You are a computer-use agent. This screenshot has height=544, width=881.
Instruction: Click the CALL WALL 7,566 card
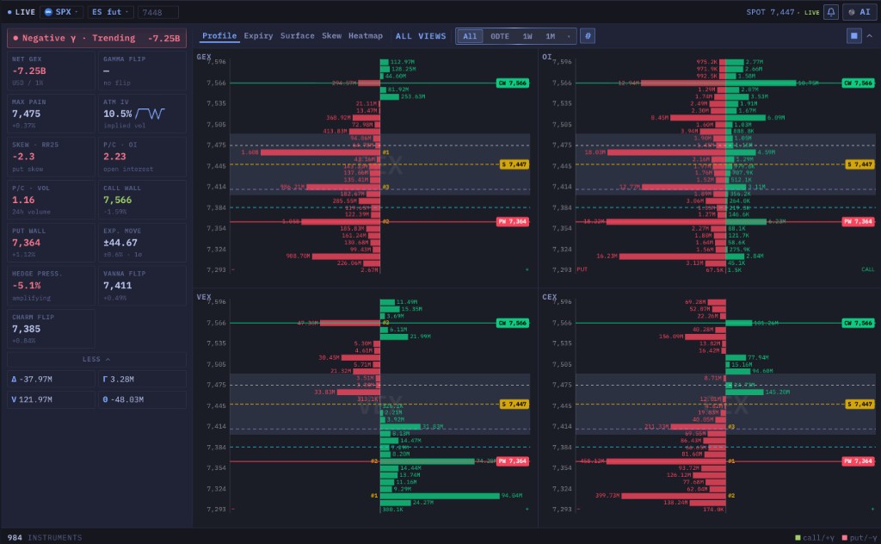point(142,200)
